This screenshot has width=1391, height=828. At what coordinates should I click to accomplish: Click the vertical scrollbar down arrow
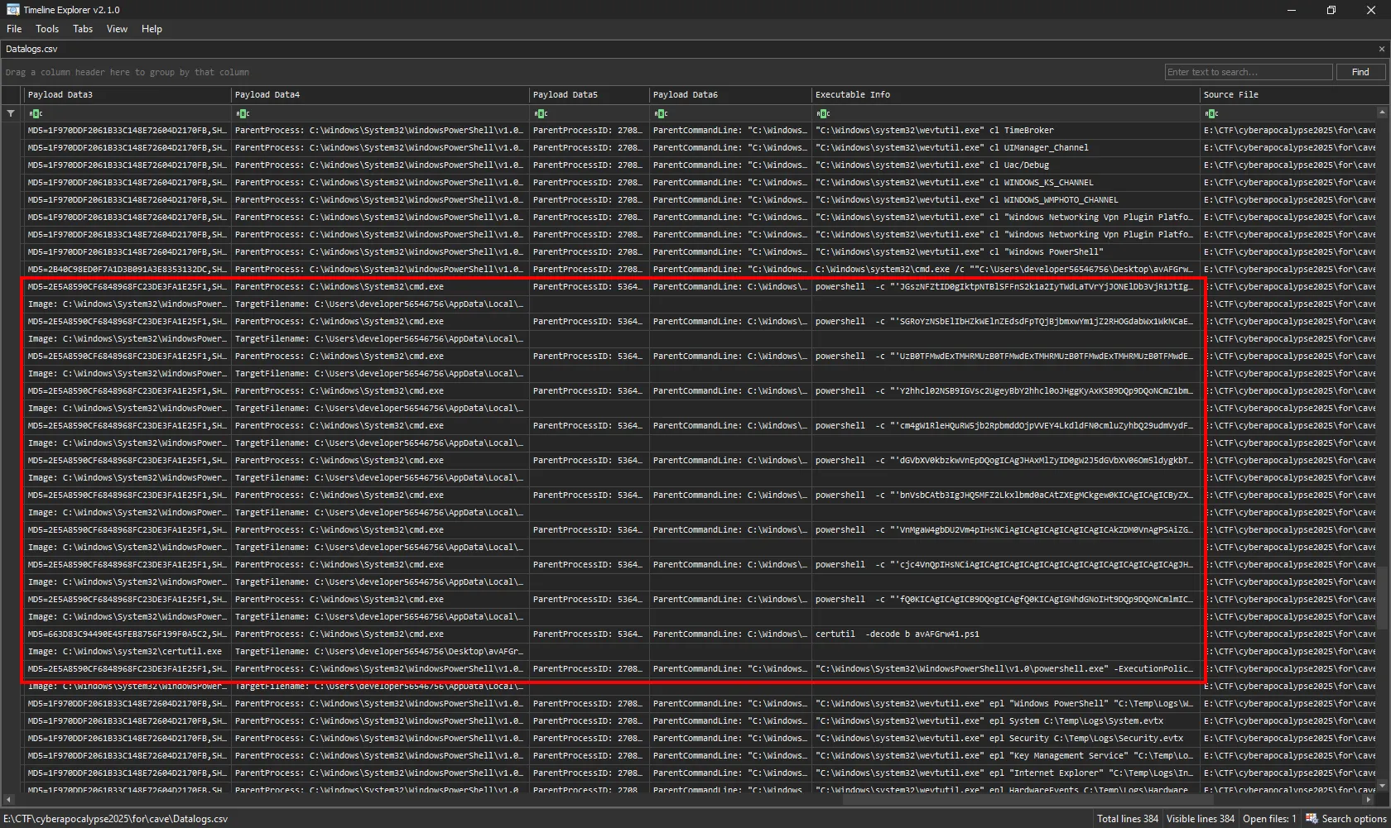(x=1382, y=786)
